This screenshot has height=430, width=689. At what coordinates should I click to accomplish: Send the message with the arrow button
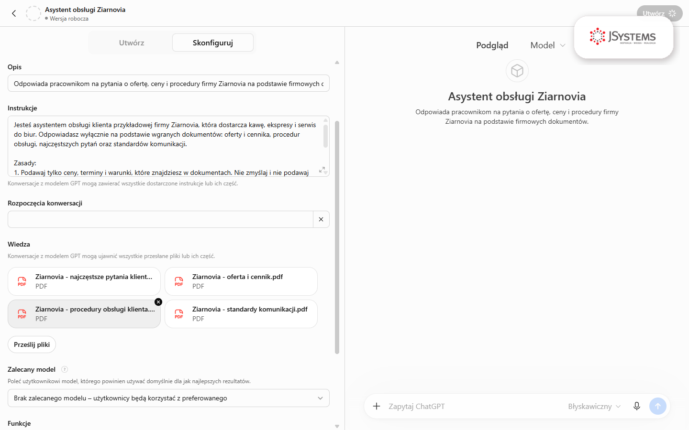pyautogui.click(x=658, y=406)
